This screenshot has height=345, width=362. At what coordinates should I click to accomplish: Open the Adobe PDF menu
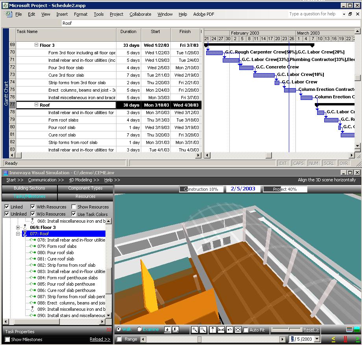click(204, 14)
